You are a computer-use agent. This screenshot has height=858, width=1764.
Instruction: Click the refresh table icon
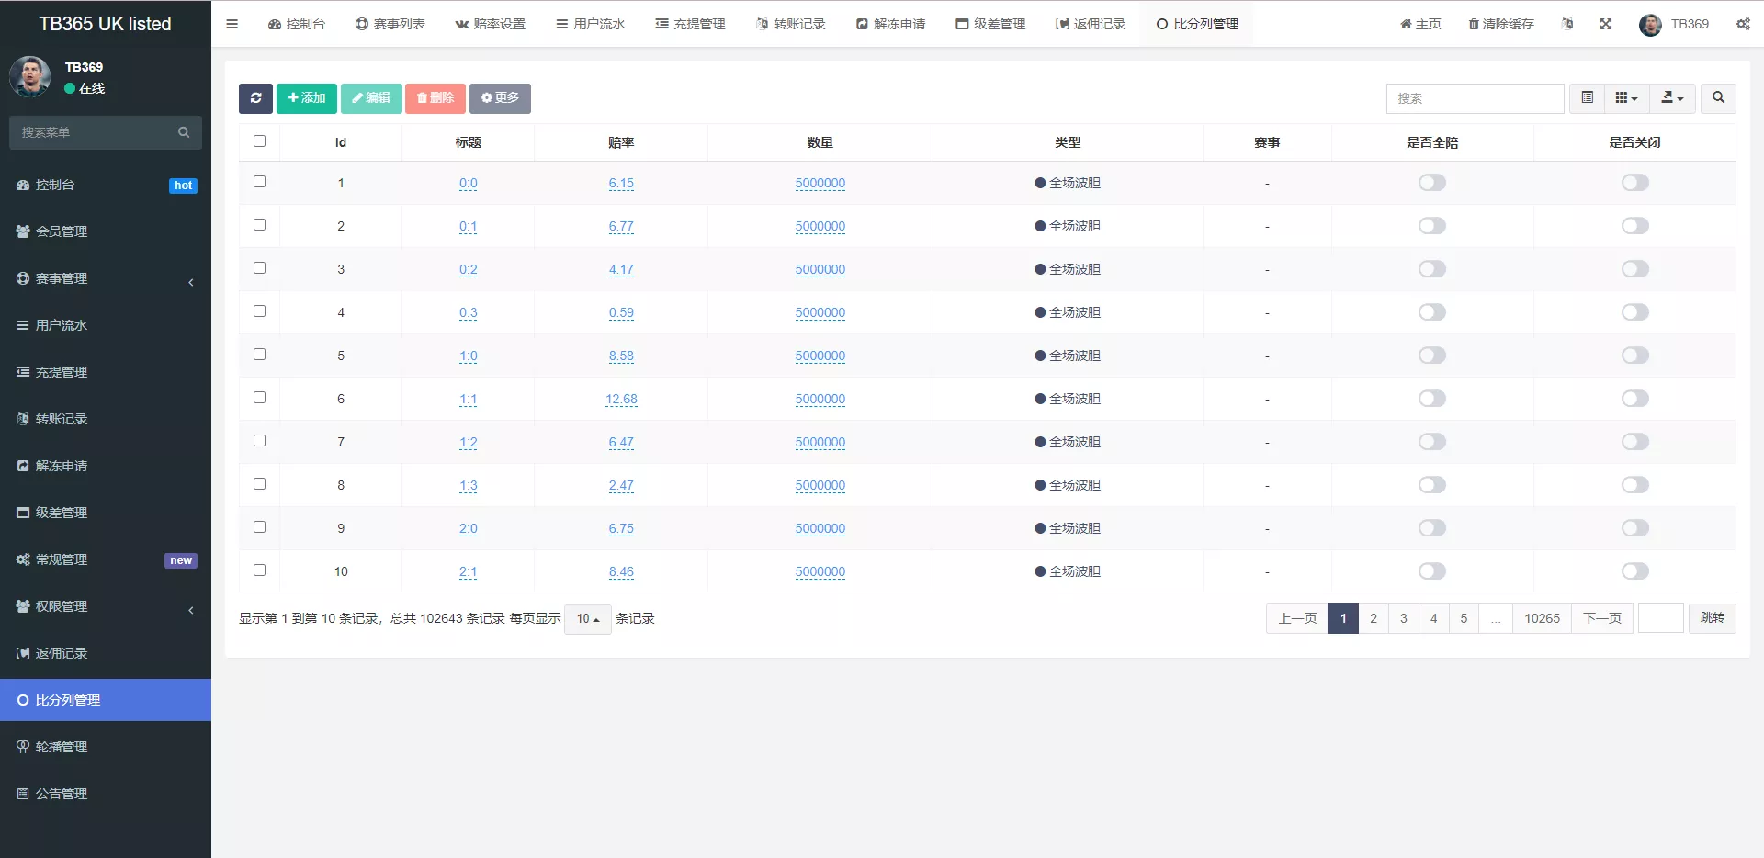click(x=255, y=98)
